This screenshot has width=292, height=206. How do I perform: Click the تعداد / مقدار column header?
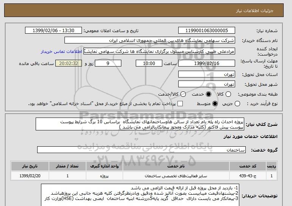click(68, 166)
